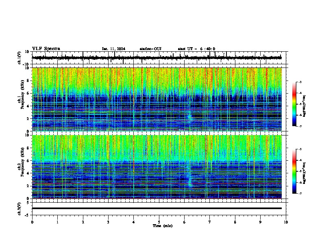This screenshot has width=322, height=249.
Task: Click the '-5' tick on ch.3(V) axis
Action: (x=27, y=215)
